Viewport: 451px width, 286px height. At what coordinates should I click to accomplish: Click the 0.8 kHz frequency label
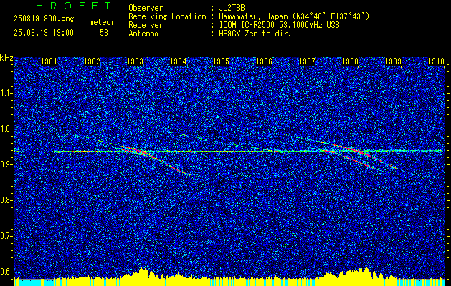[6, 200]
